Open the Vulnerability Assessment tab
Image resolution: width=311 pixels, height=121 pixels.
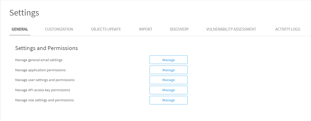pyautogui.click(x=231, y=29)
